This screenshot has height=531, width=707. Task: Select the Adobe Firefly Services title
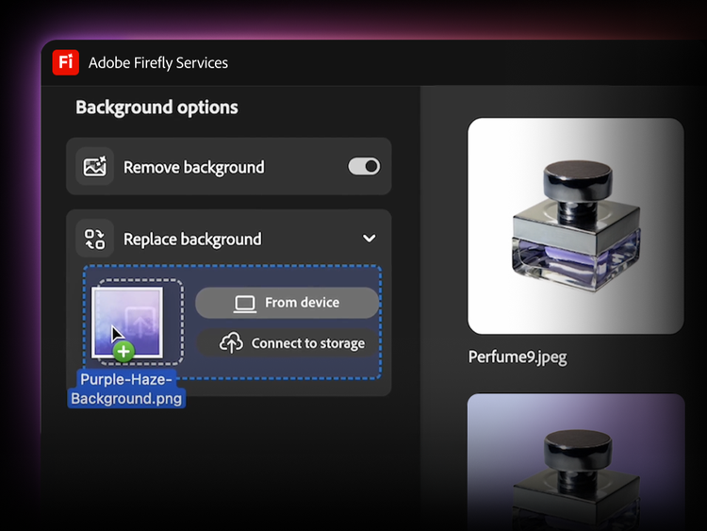point(158,63)
